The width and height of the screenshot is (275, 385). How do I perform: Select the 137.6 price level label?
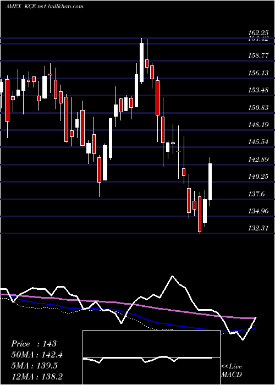[x=256, y=194]
